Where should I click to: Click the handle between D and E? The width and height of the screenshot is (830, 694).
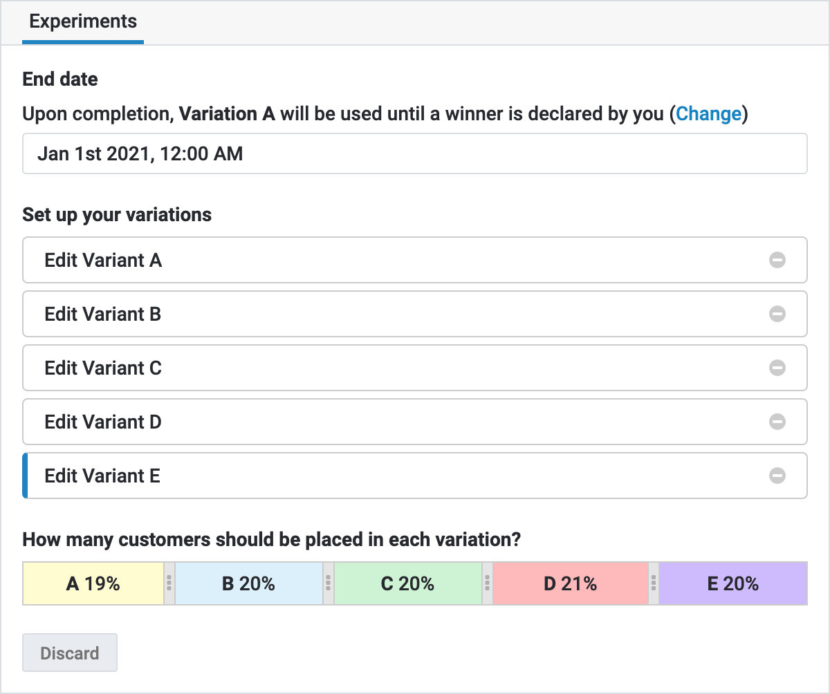tap(653, 584)
